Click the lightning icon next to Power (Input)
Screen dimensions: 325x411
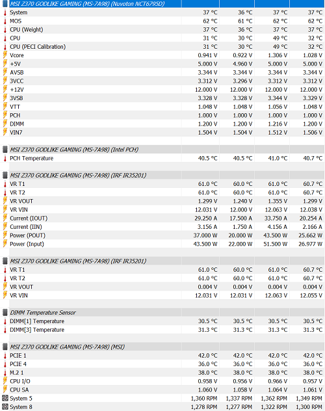[5, 244]
